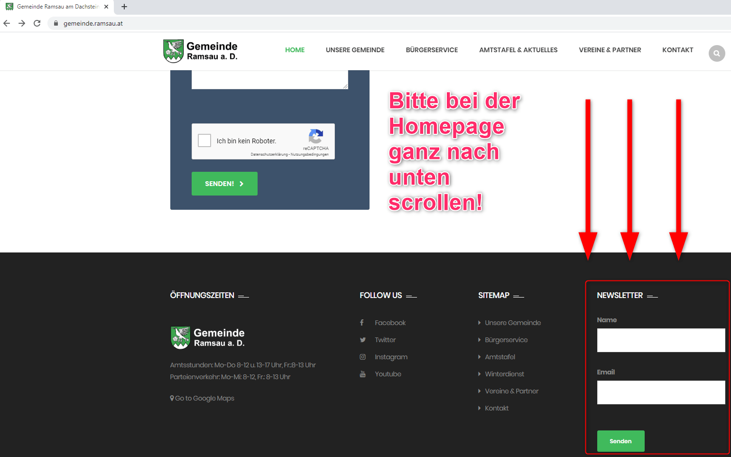The image size is (731, 457).
Task: Open a new browser tab with plus icon
Action: click(124, 7)
